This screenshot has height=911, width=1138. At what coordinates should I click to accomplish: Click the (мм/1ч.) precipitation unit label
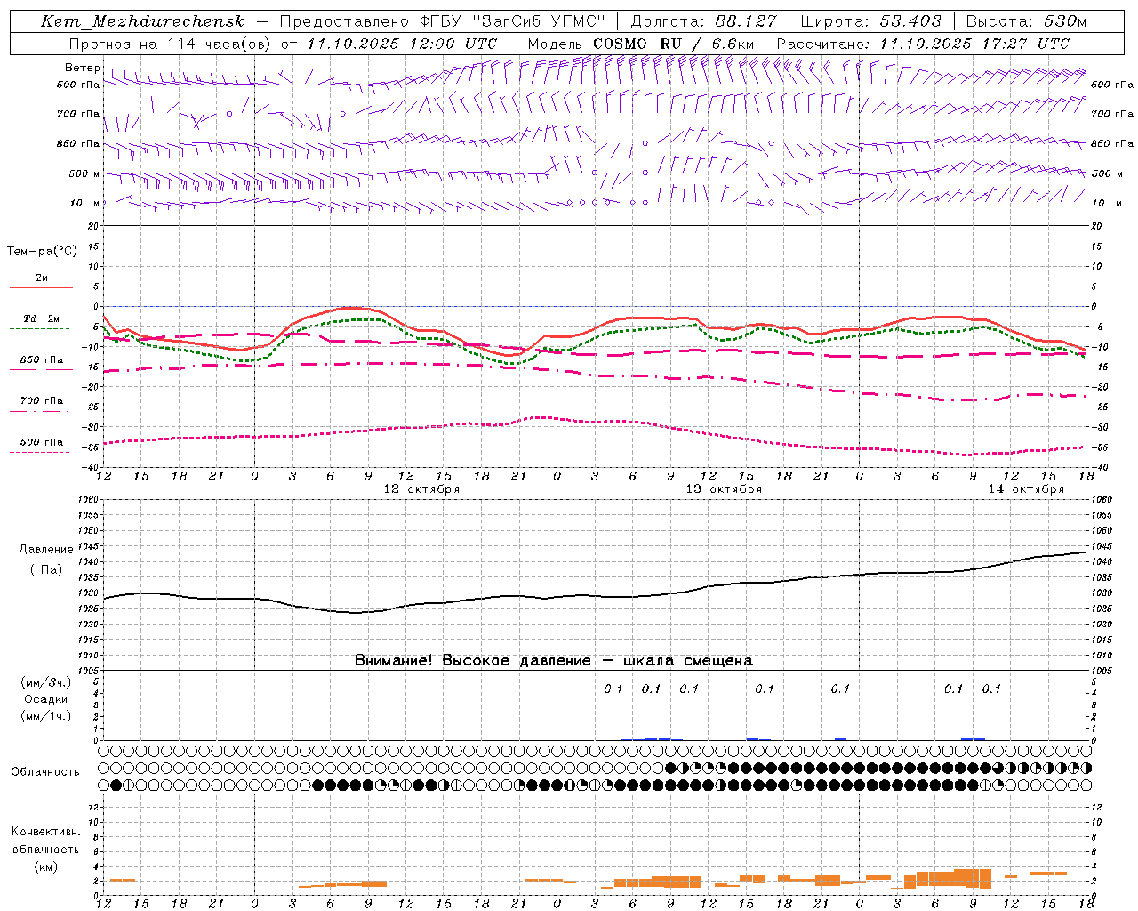click(x=46, y=716)
